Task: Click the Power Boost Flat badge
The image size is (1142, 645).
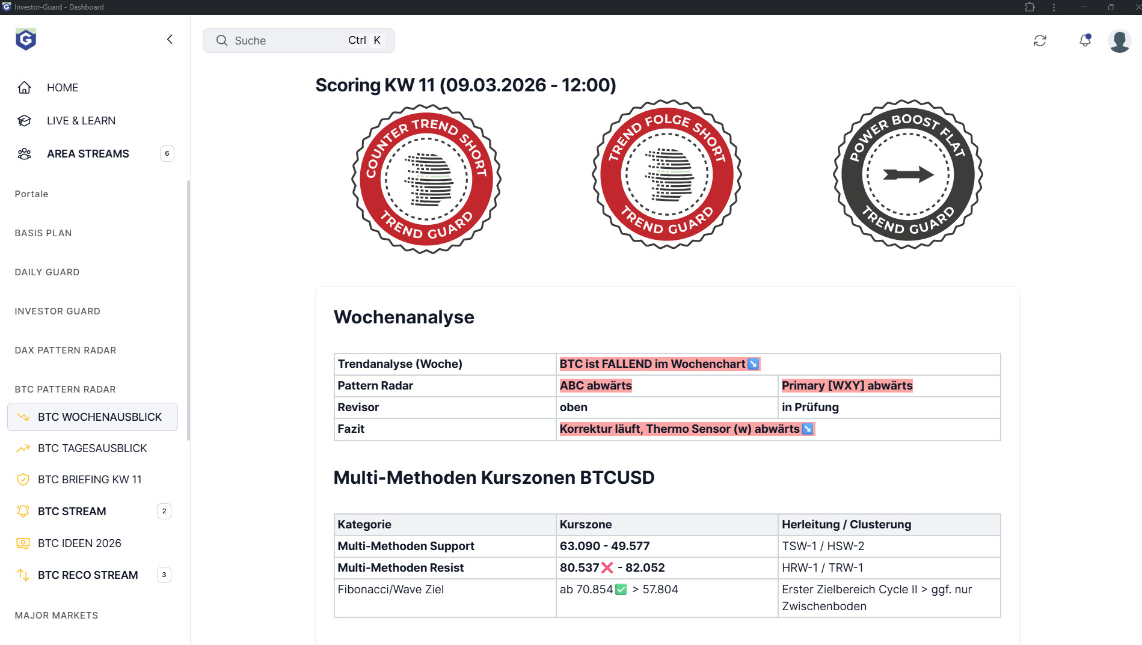Action: tap(907, 175)
